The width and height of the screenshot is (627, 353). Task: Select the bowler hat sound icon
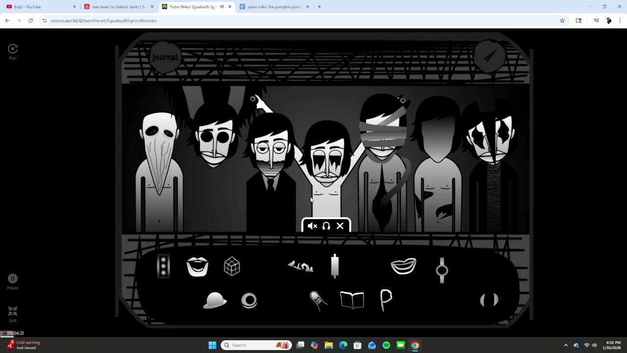(215, 301)
